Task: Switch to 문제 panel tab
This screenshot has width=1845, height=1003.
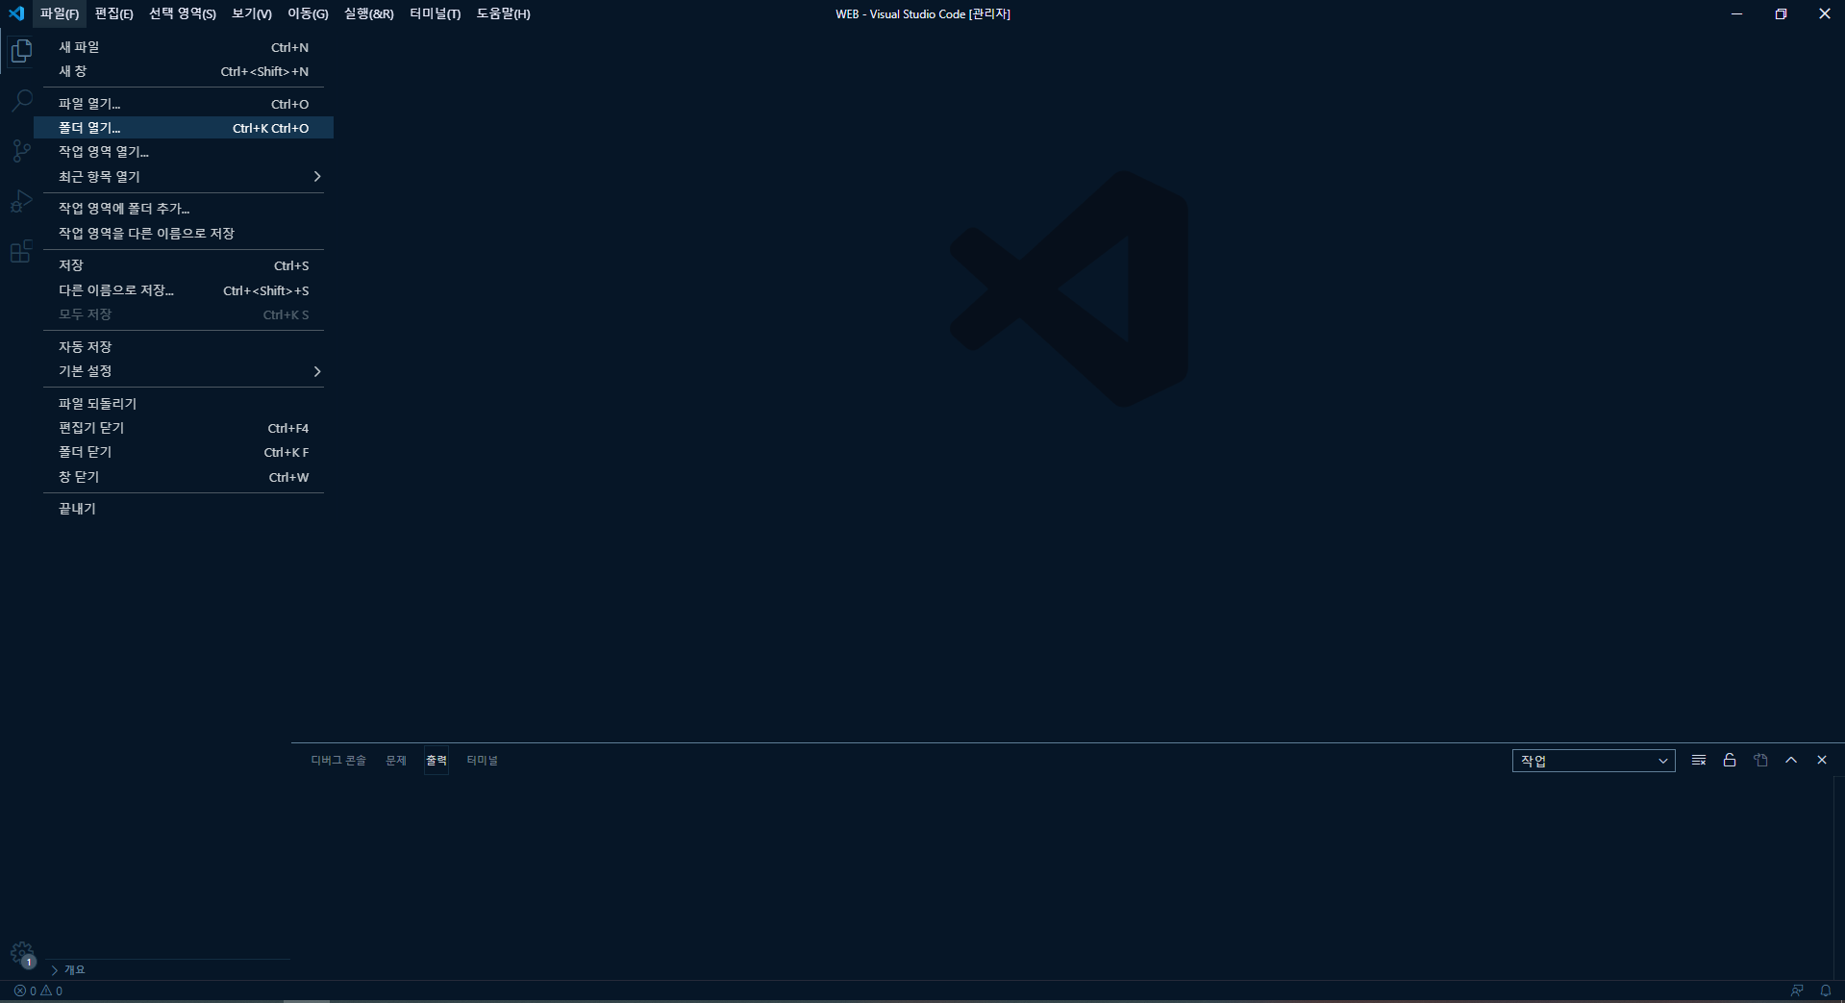Action: pyautogui.click(x=396, y=761)
